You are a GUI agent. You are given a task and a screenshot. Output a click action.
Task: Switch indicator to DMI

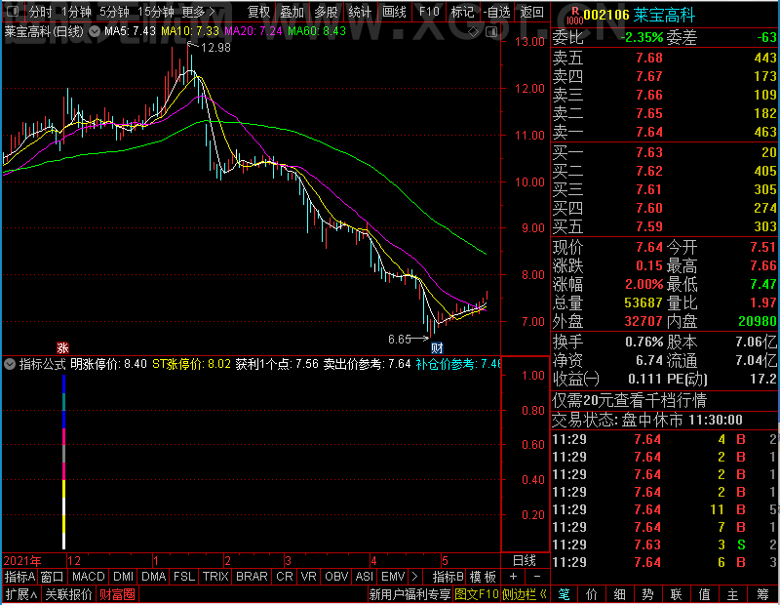124,577
